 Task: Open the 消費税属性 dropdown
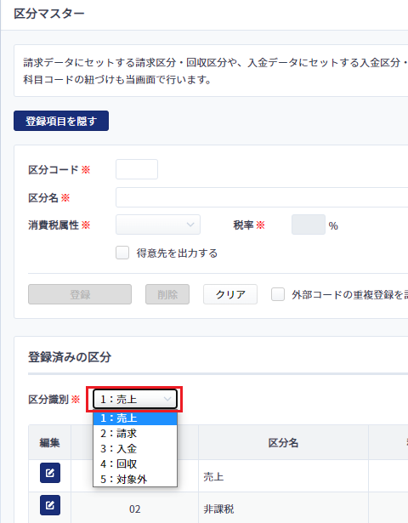pyautogui.click(x=158, y=225)
